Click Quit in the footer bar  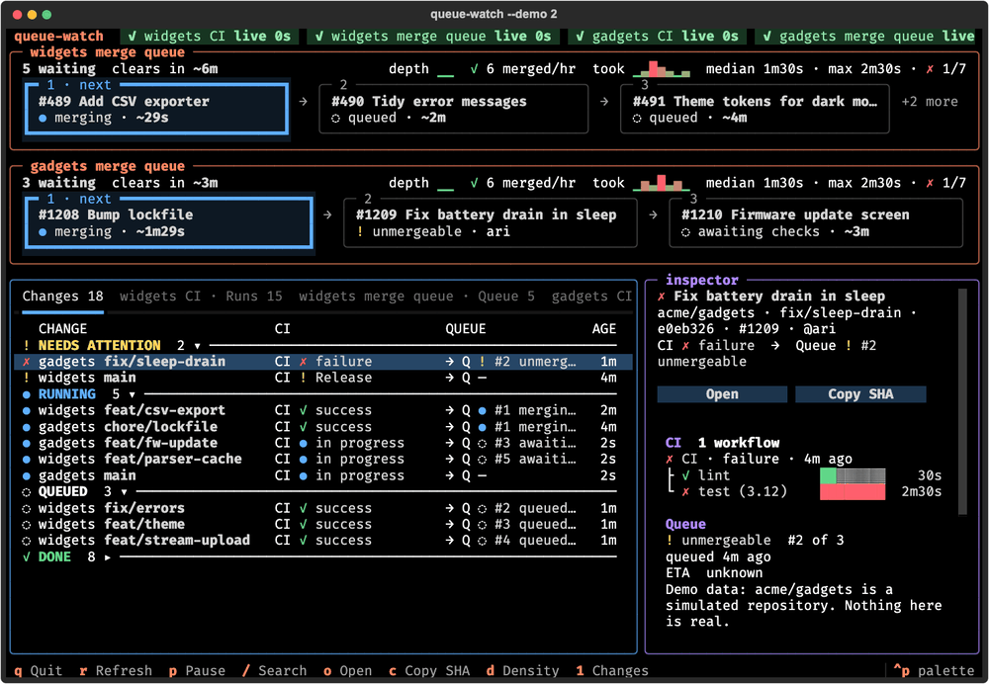pos(38,671)
